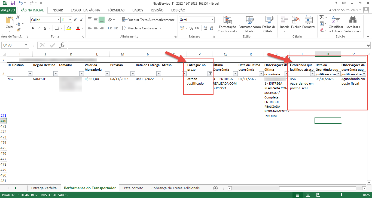The width and height of the screenshot is (372, 198).
Task: Click the borders icon in Fonte group
Action: tap(57, 28)
